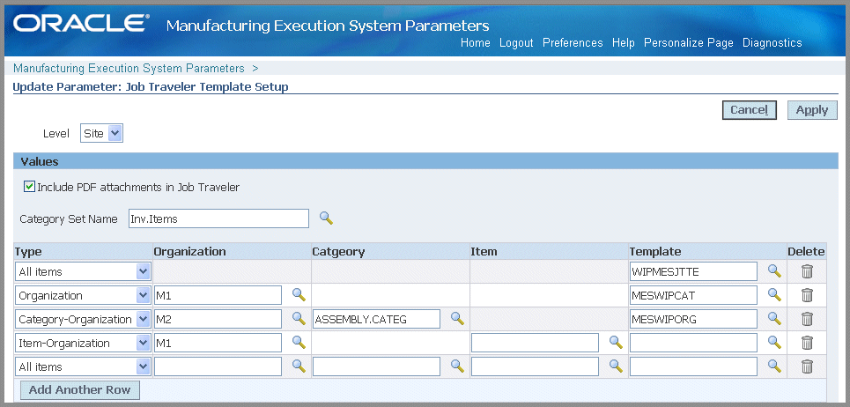Screen dimensions: 850x407
Task: Click Organization field in last empty row
Action: point(218,366)
